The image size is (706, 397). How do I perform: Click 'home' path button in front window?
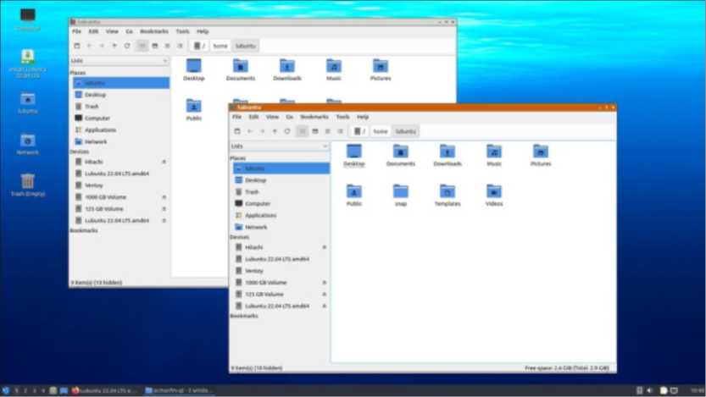(381, 131)
